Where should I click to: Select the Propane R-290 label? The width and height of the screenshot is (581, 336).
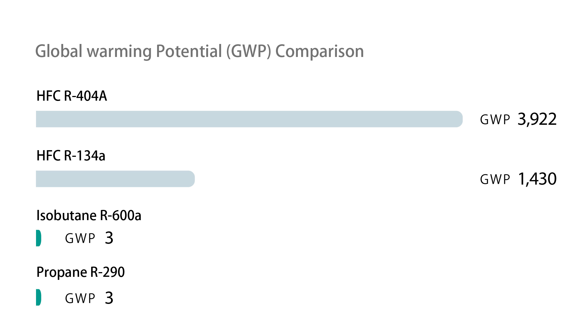[80, 272]
